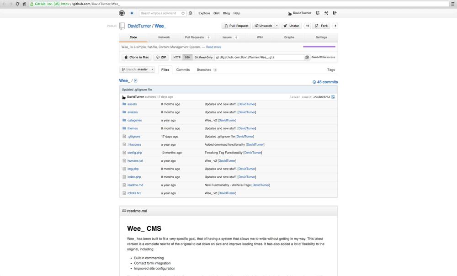The width and height of the screenshot is (457, 276).
Task: Open the Pull Requests tab
Action: 197,37
